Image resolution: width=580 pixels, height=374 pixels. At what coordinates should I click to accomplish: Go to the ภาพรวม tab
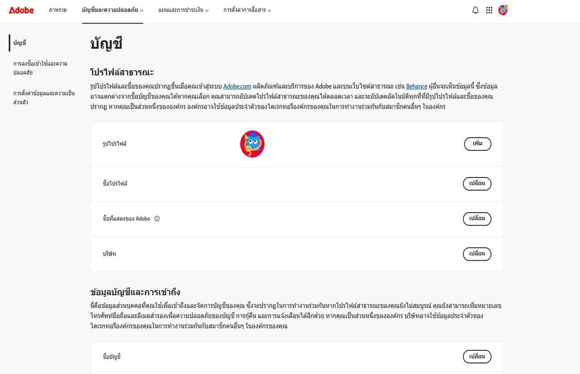(58, 10)
